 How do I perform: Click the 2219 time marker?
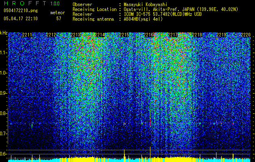click(221, 35)
